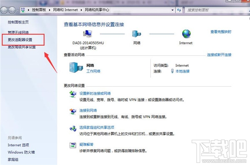Open 控制面板主页 link
250x165 pixels.
18,22
